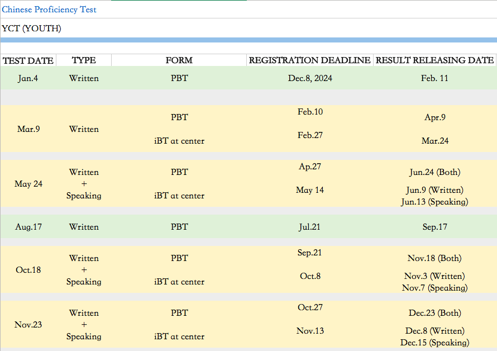This screenshot has height=351, width=497.
Task: Click the Dec.8, 2024 registration deadline
Action: click(310, 78)
